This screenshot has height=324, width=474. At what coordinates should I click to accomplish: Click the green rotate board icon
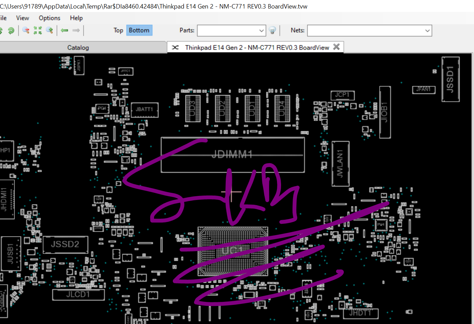coord(11,31)
